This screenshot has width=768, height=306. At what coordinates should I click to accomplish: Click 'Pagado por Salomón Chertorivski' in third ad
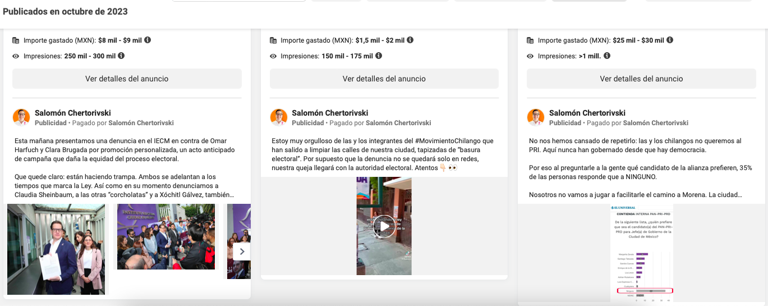(x=655, y=123)
